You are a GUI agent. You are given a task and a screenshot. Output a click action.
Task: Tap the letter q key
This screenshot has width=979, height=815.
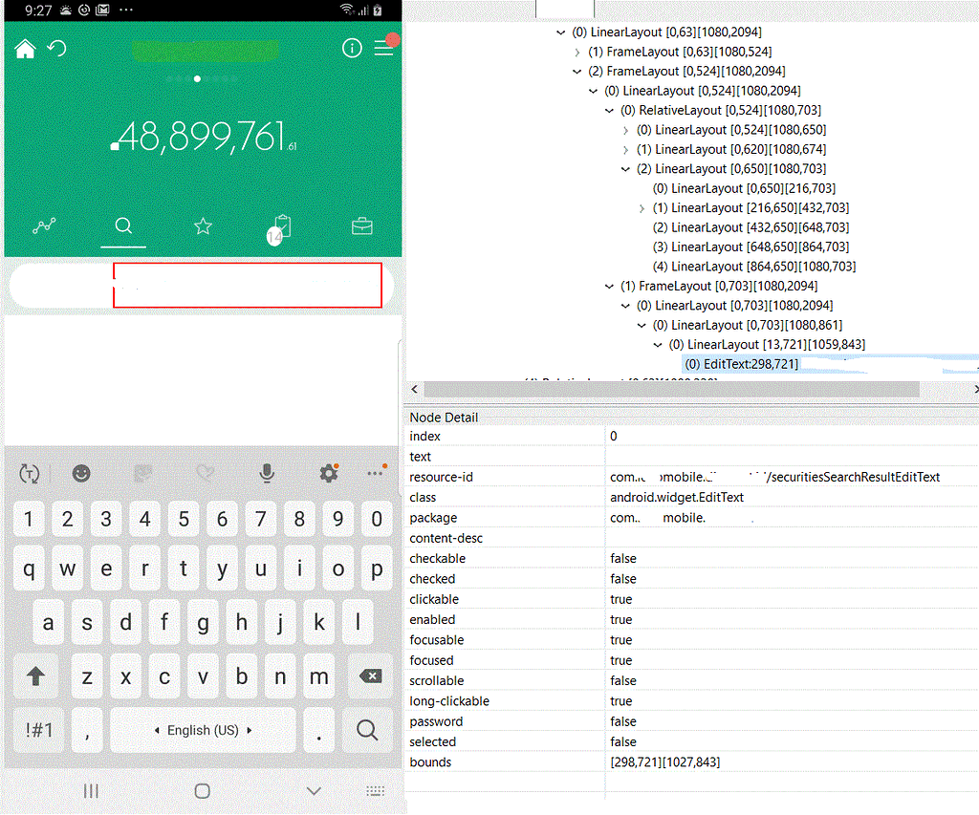[x=29, y=569]
